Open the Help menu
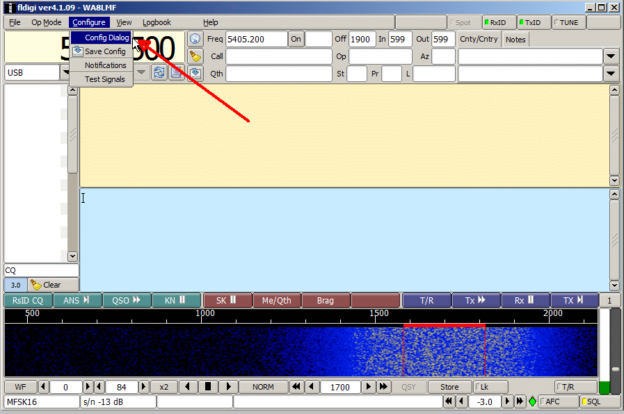The image size is (624, 414). 211,22
